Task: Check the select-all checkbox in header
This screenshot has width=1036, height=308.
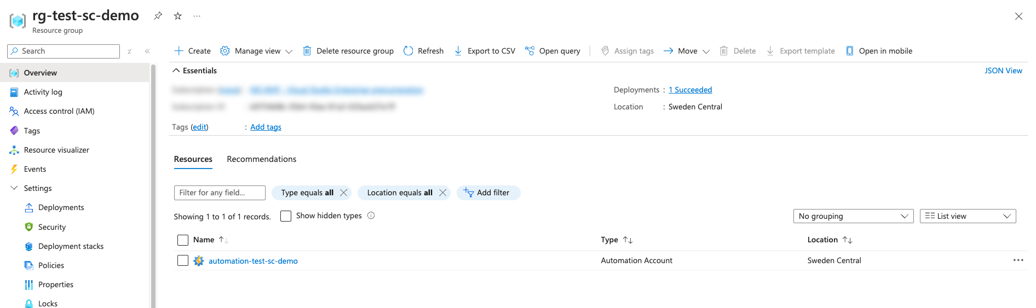Action: [x=183, y=240]
